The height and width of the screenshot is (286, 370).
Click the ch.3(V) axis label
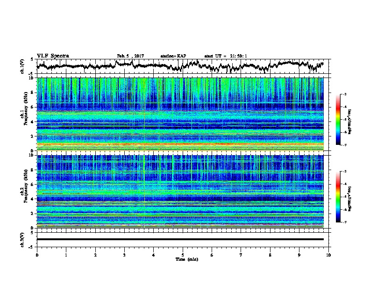[22, 240]
